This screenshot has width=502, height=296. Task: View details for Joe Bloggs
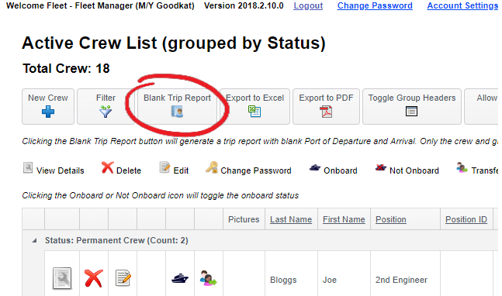[x=62, y=278]
